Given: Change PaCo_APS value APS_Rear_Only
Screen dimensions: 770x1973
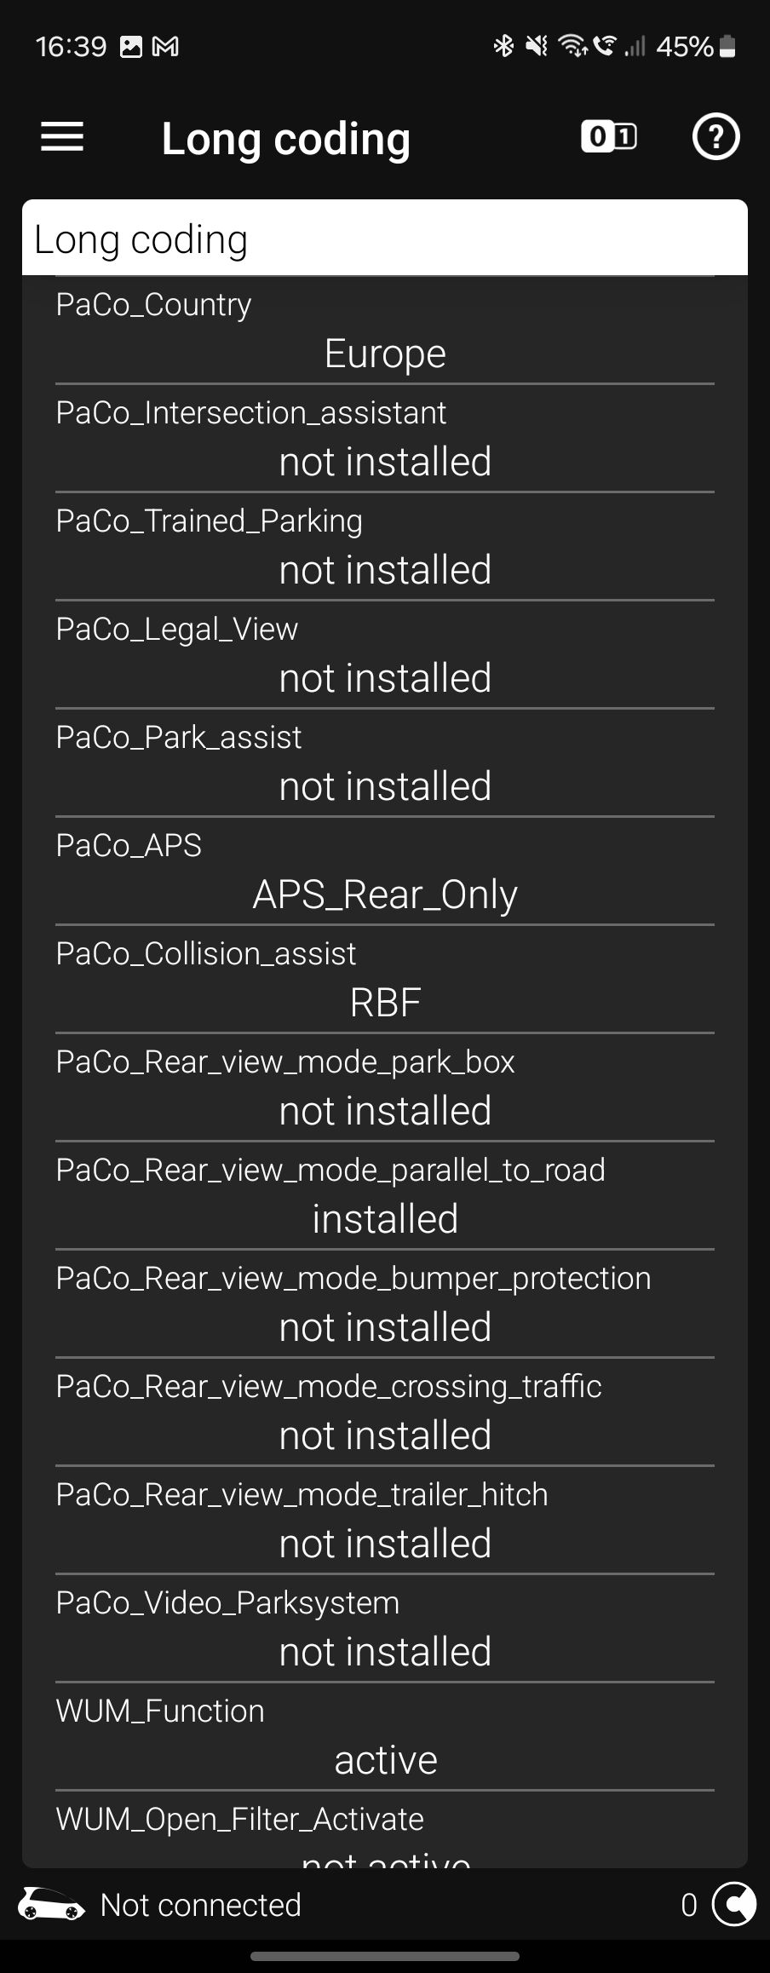Looking at the screenshot, I should point(385,871).
